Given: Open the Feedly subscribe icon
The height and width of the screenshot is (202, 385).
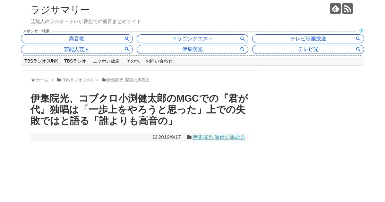Looking at the screenshot, I should click(x=335, y=9).
